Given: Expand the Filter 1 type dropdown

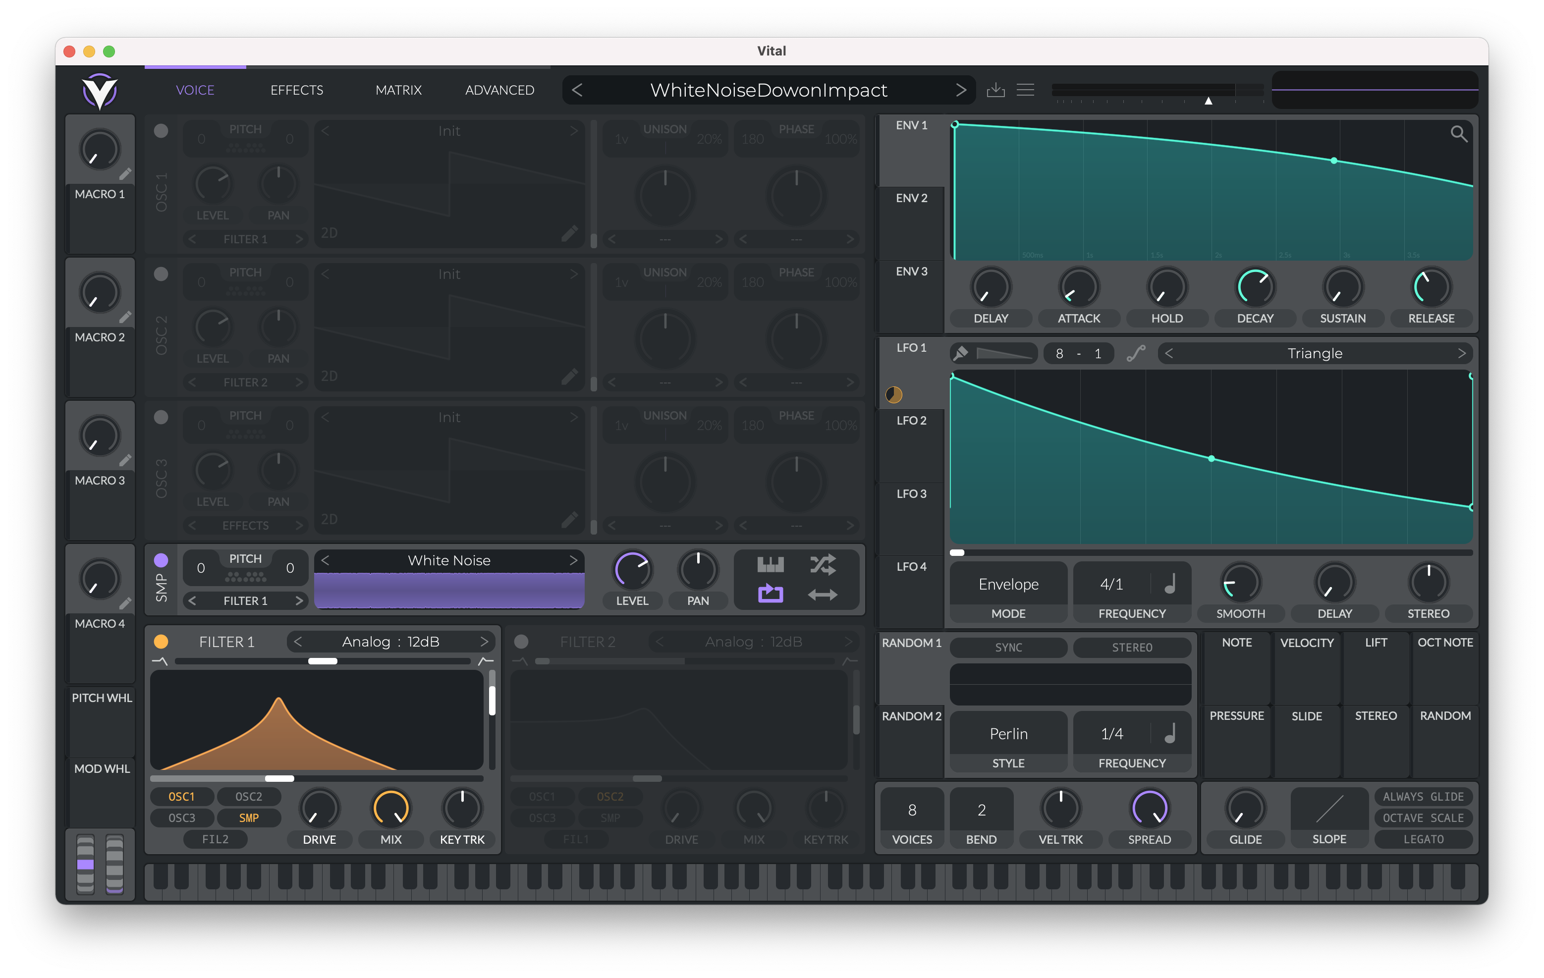Looking at the screenshot, I should click(x=391, y=642).
